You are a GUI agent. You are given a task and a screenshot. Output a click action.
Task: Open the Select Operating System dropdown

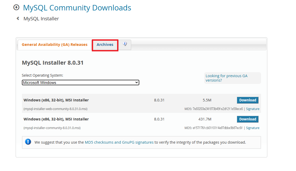80,82
